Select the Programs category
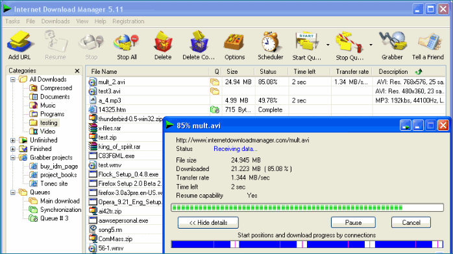 (x=47, y=114)
